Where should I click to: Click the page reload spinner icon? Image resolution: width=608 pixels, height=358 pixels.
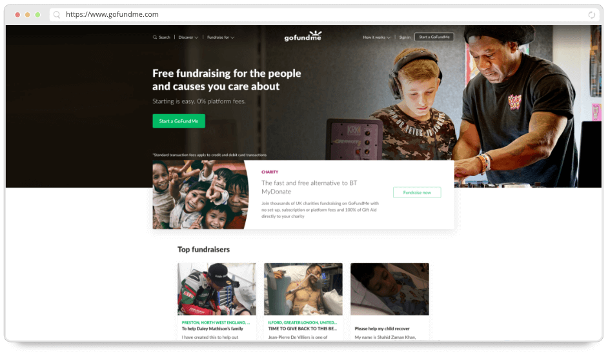591,15
